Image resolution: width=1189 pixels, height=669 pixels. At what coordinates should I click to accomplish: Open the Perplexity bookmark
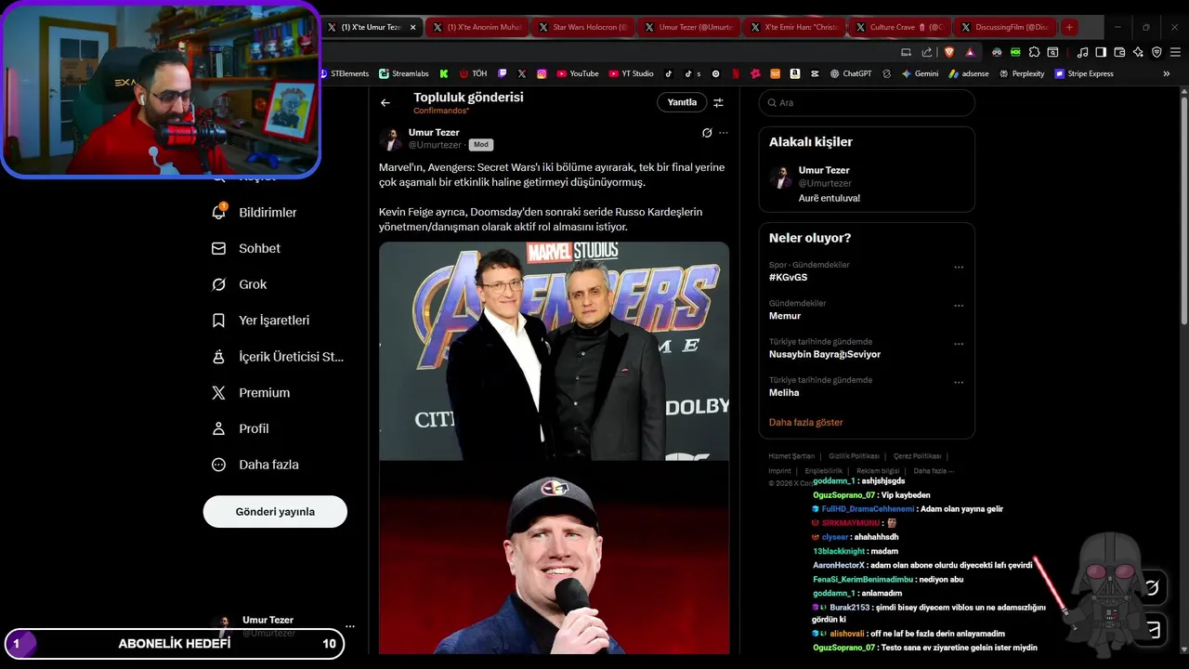pos(1022,73)
